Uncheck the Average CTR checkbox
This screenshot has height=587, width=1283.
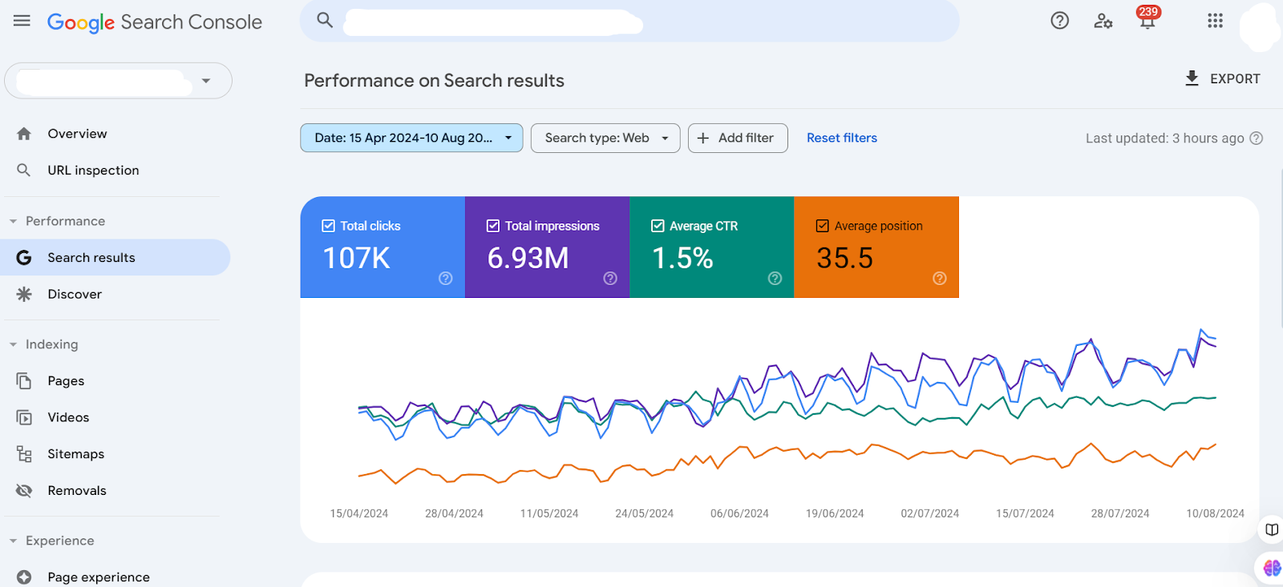pos(658,226)
